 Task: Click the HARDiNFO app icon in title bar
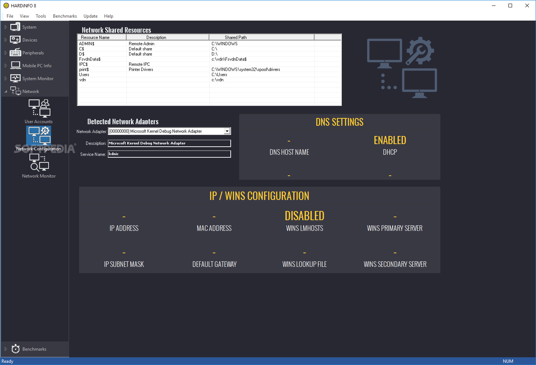(x=6, y=6)
